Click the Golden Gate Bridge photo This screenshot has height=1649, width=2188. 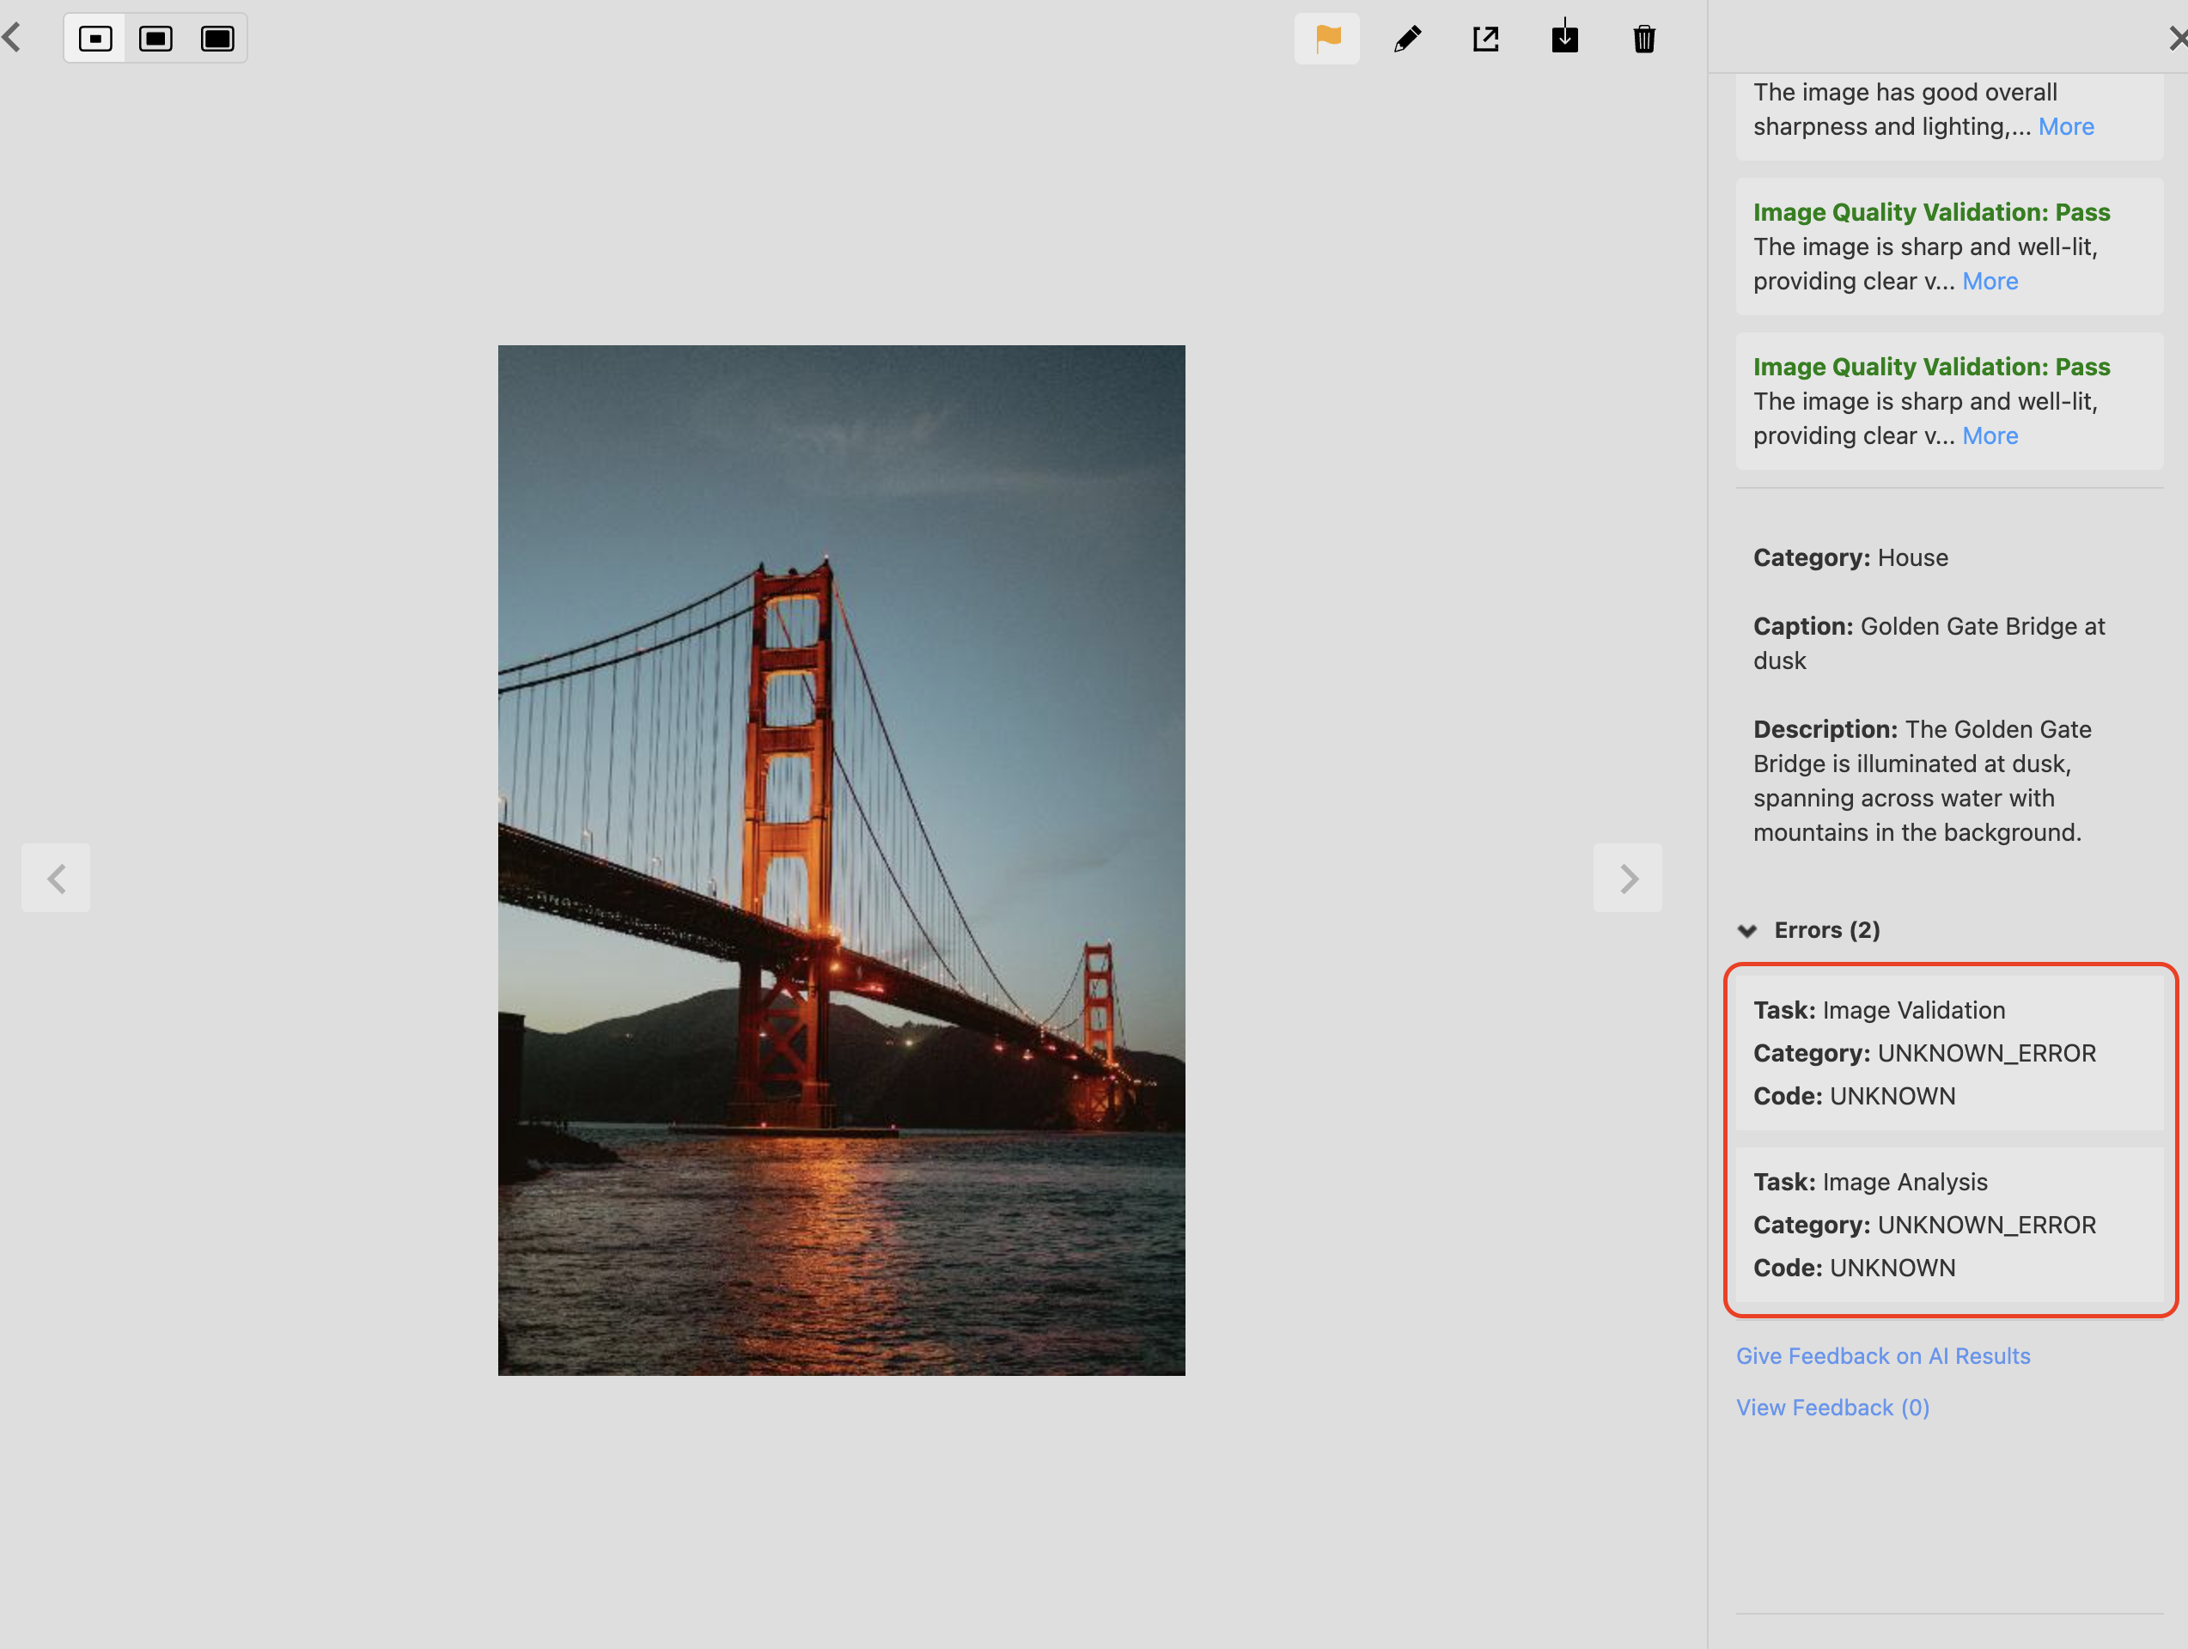tap(841, 860)
